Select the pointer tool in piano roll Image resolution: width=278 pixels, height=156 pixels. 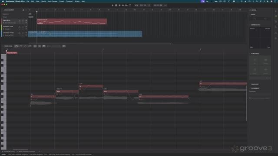pyautogui.click(x=17, y=46)
